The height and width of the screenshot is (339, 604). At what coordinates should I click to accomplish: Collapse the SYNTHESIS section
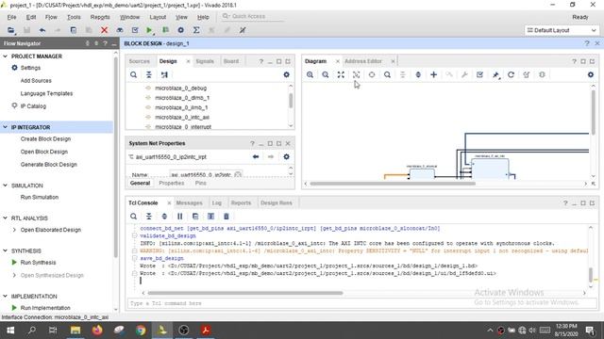coord(5,250)
